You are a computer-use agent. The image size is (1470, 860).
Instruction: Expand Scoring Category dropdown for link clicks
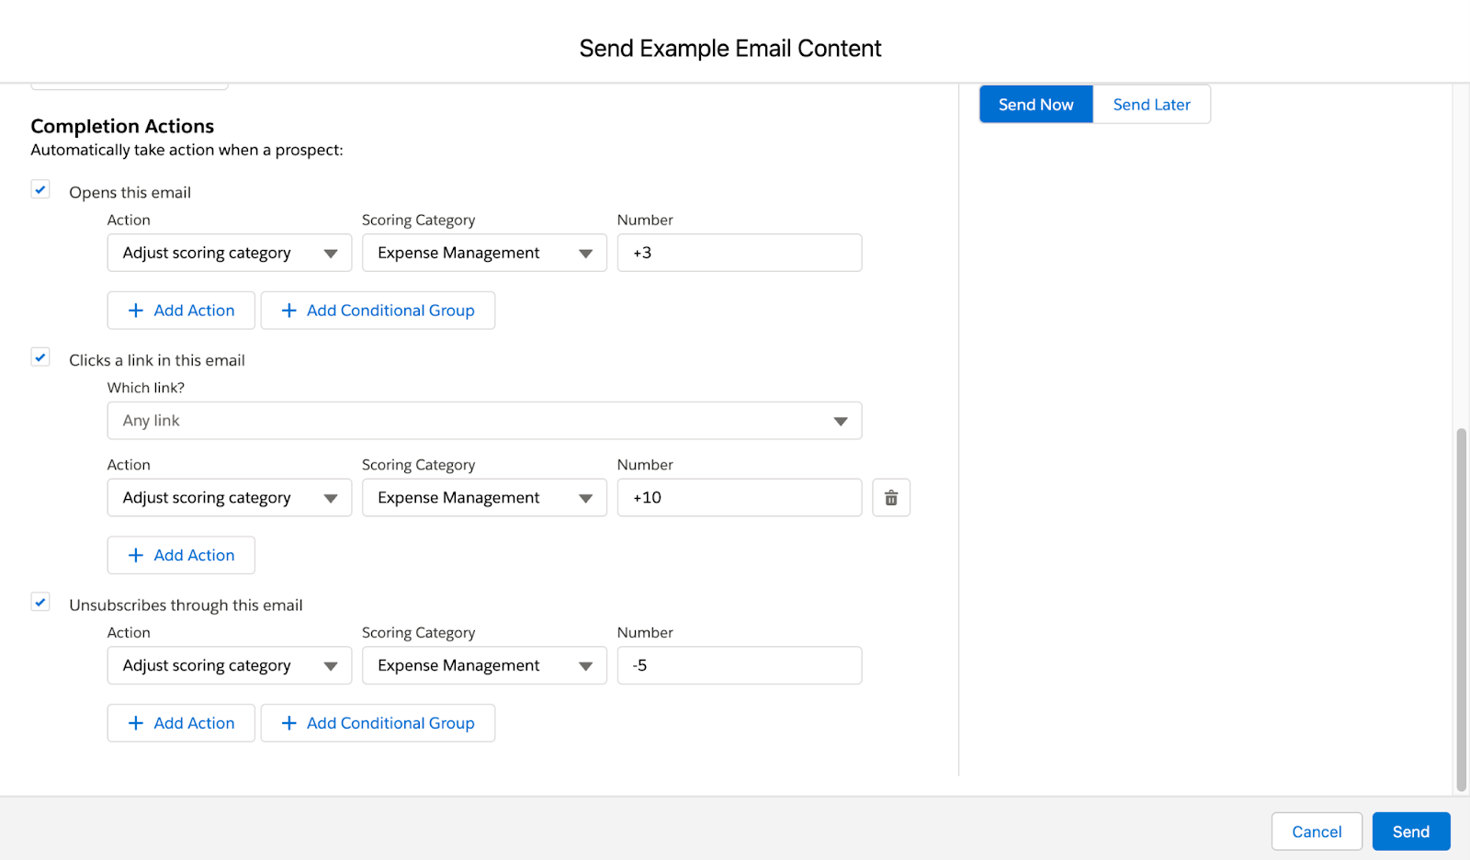coord(484,498)
